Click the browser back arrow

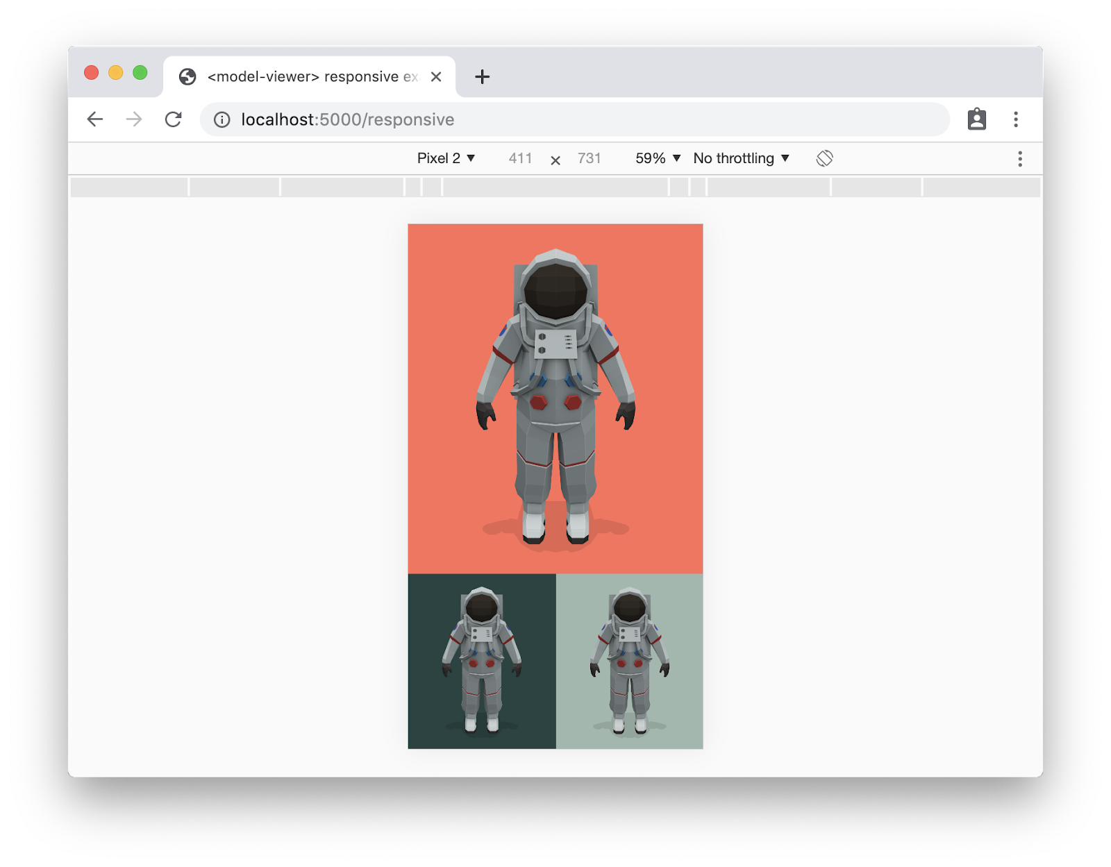click(x=95, y=119)
